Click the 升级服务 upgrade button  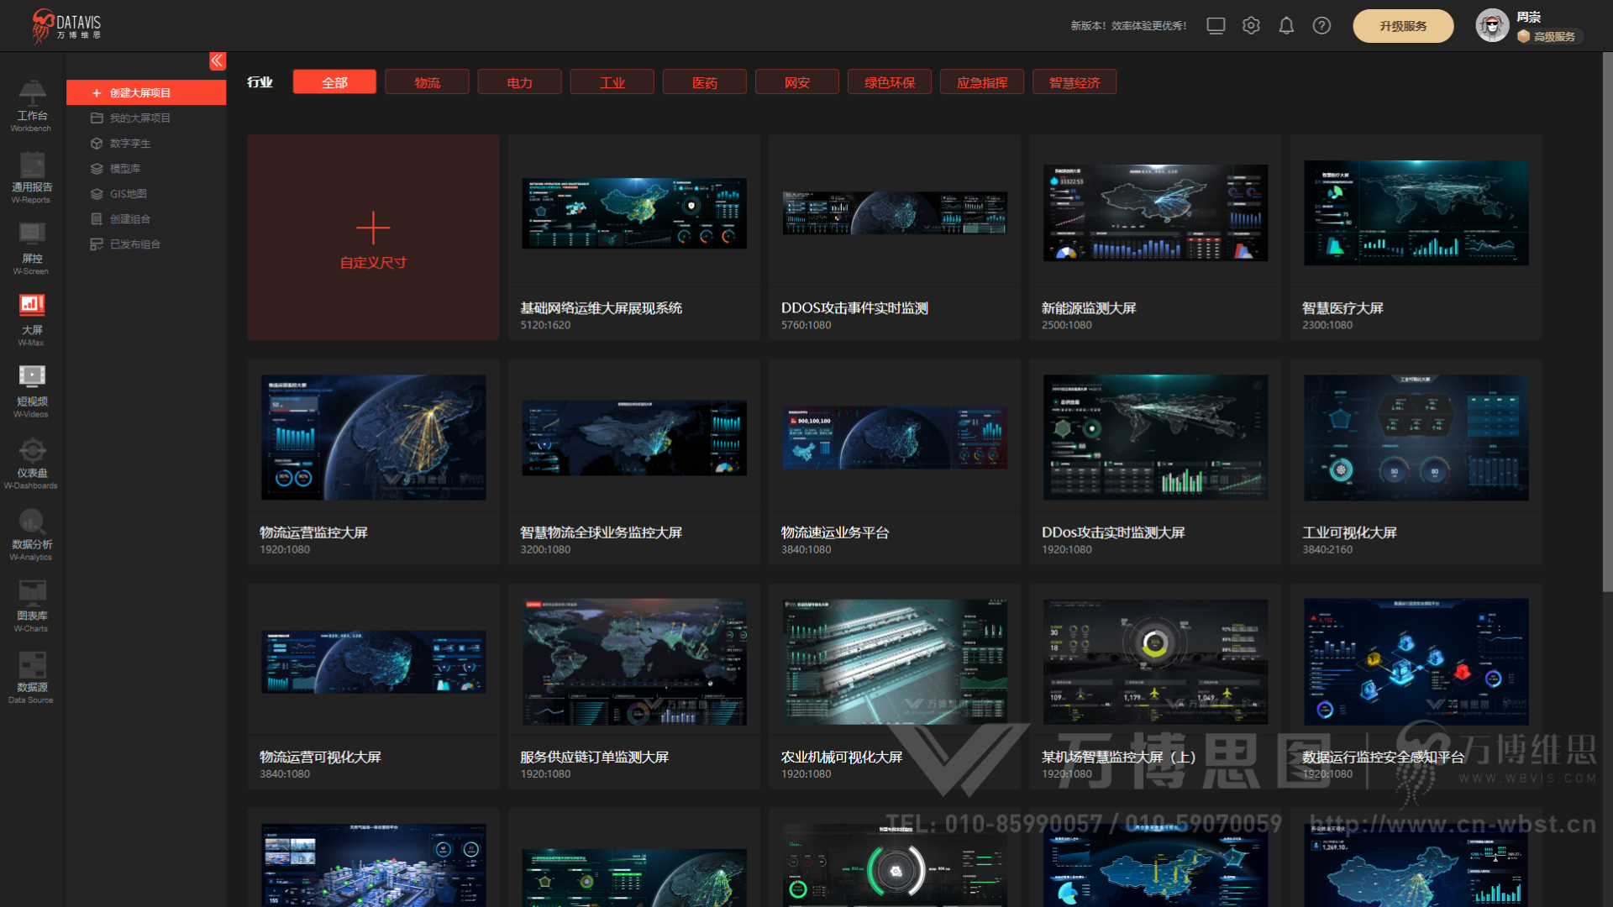point(1402,26)
